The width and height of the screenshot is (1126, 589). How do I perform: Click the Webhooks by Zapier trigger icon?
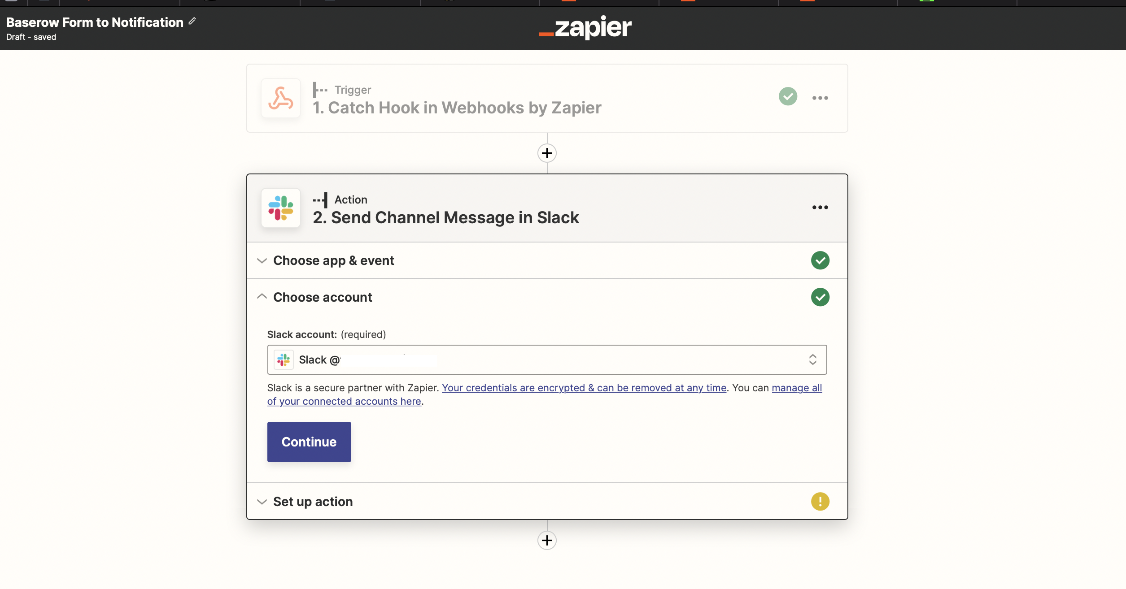(281, 98)
